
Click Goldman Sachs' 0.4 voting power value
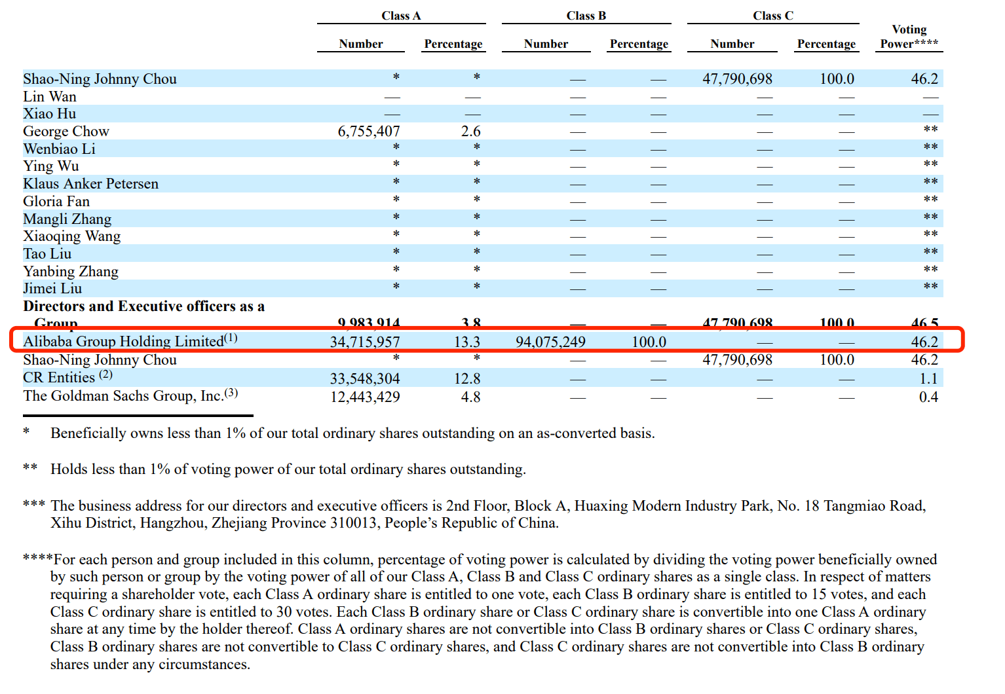point(928,397)
